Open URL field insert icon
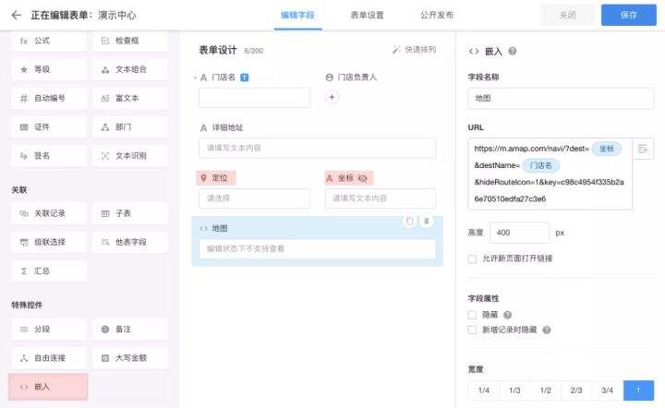This screenshot has width=665, height=408. pyautogui.click(x=644, y=149)
